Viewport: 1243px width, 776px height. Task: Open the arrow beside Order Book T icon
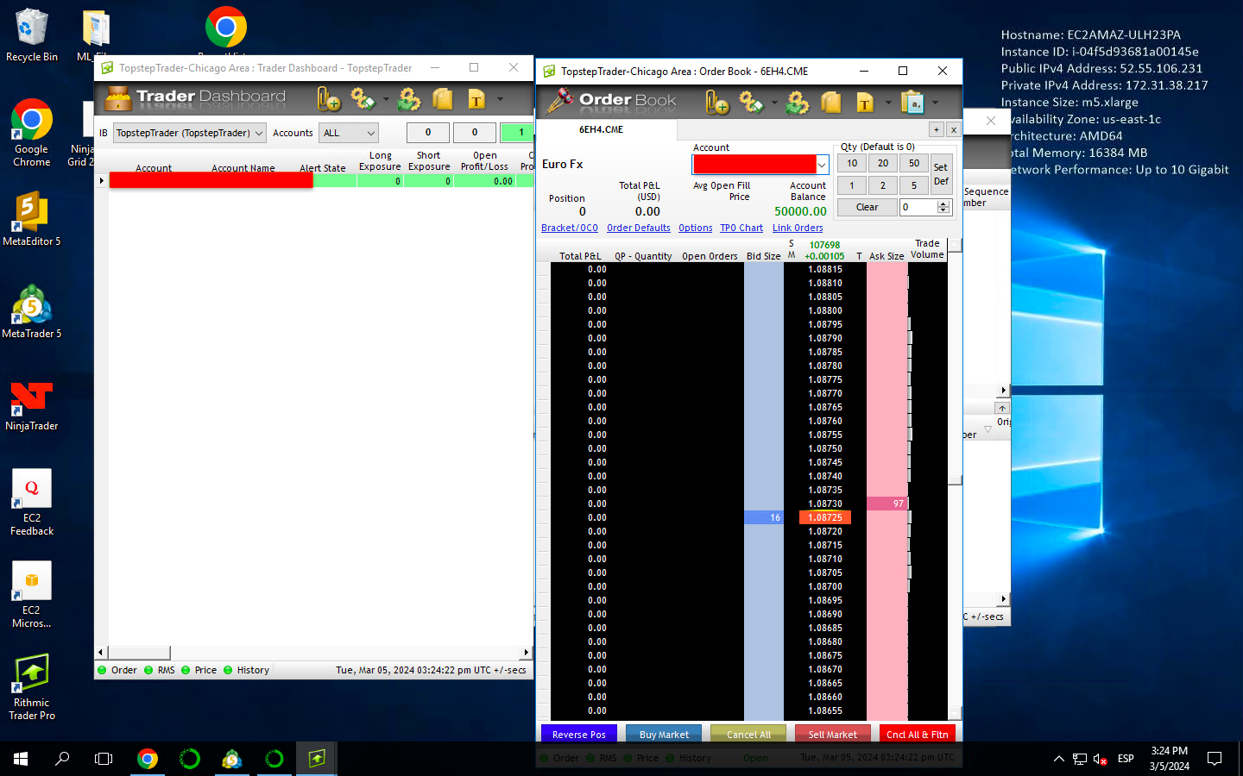[888, 103]
